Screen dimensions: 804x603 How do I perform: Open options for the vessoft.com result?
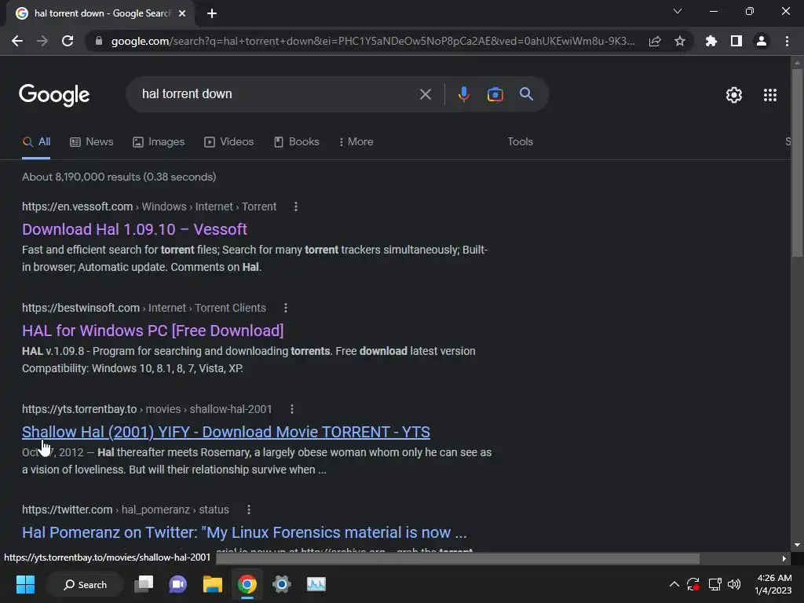[x=296, y=206]
